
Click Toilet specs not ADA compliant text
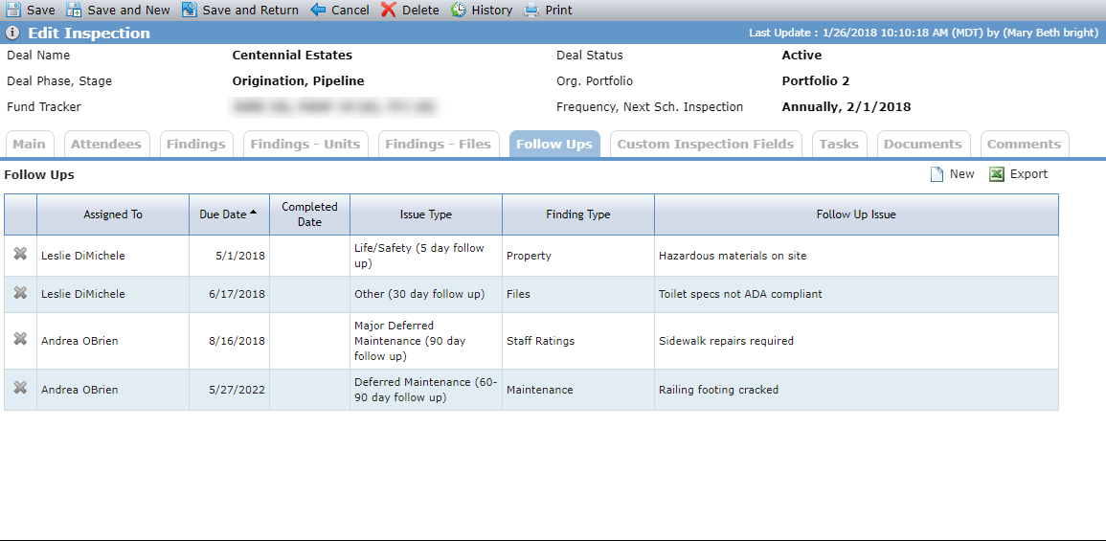(740, 294)
